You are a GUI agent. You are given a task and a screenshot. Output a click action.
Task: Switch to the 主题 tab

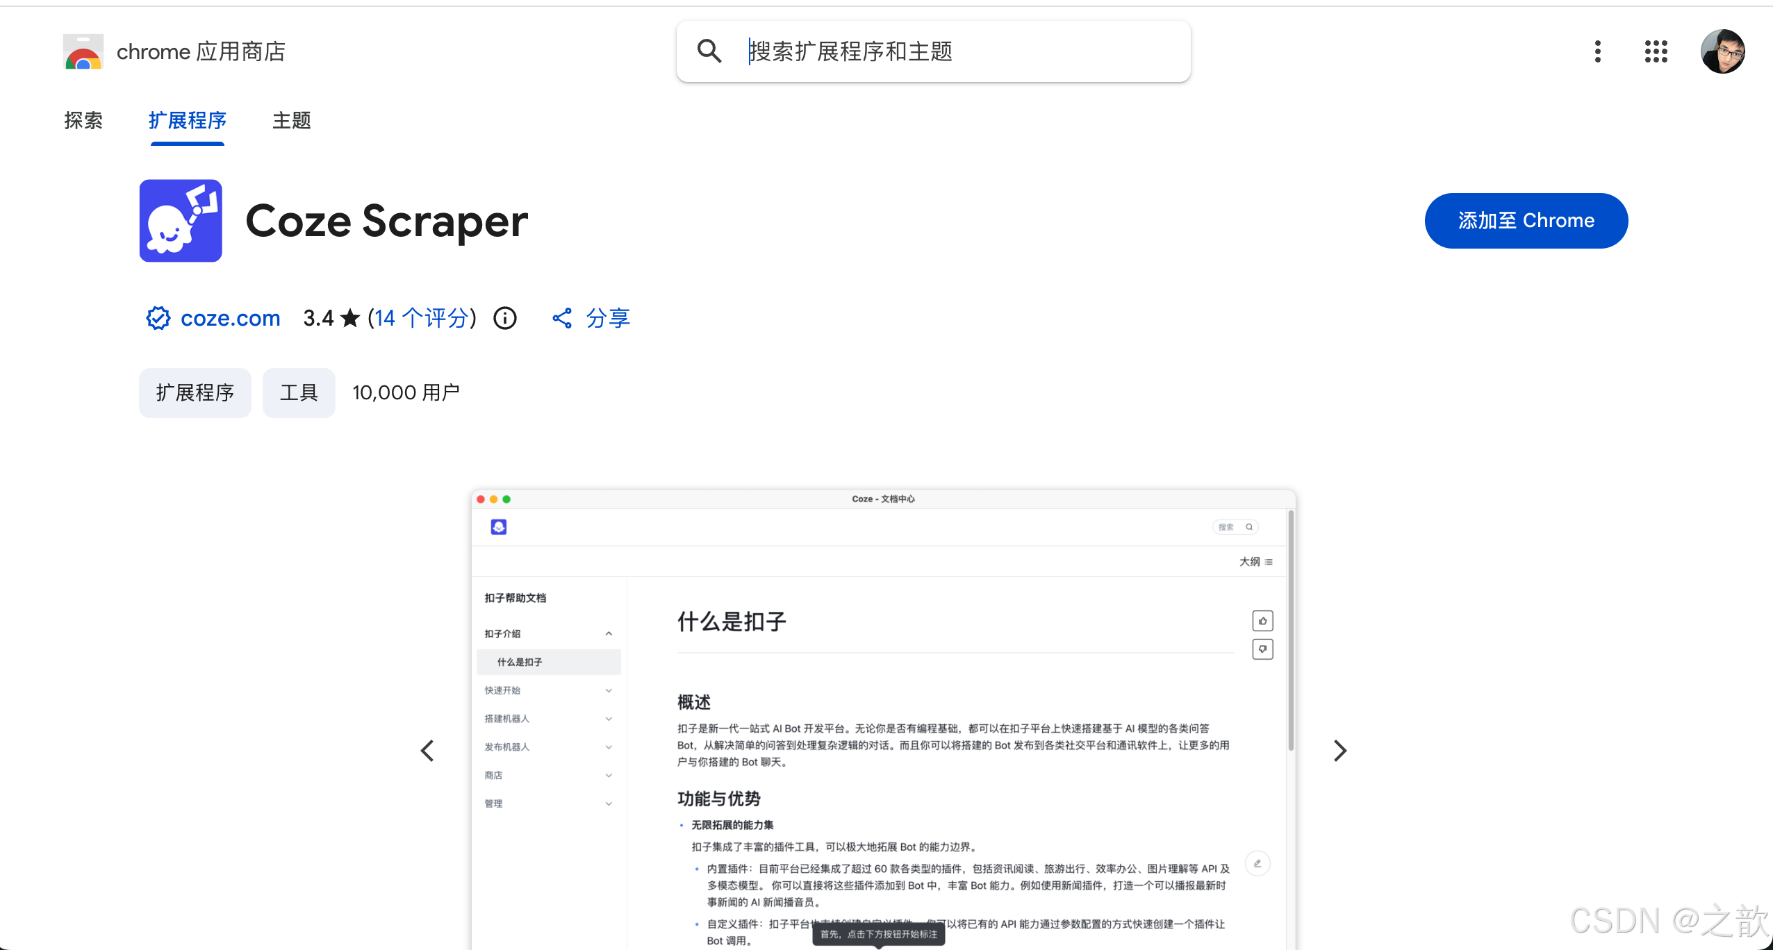[x=290, y=121]
